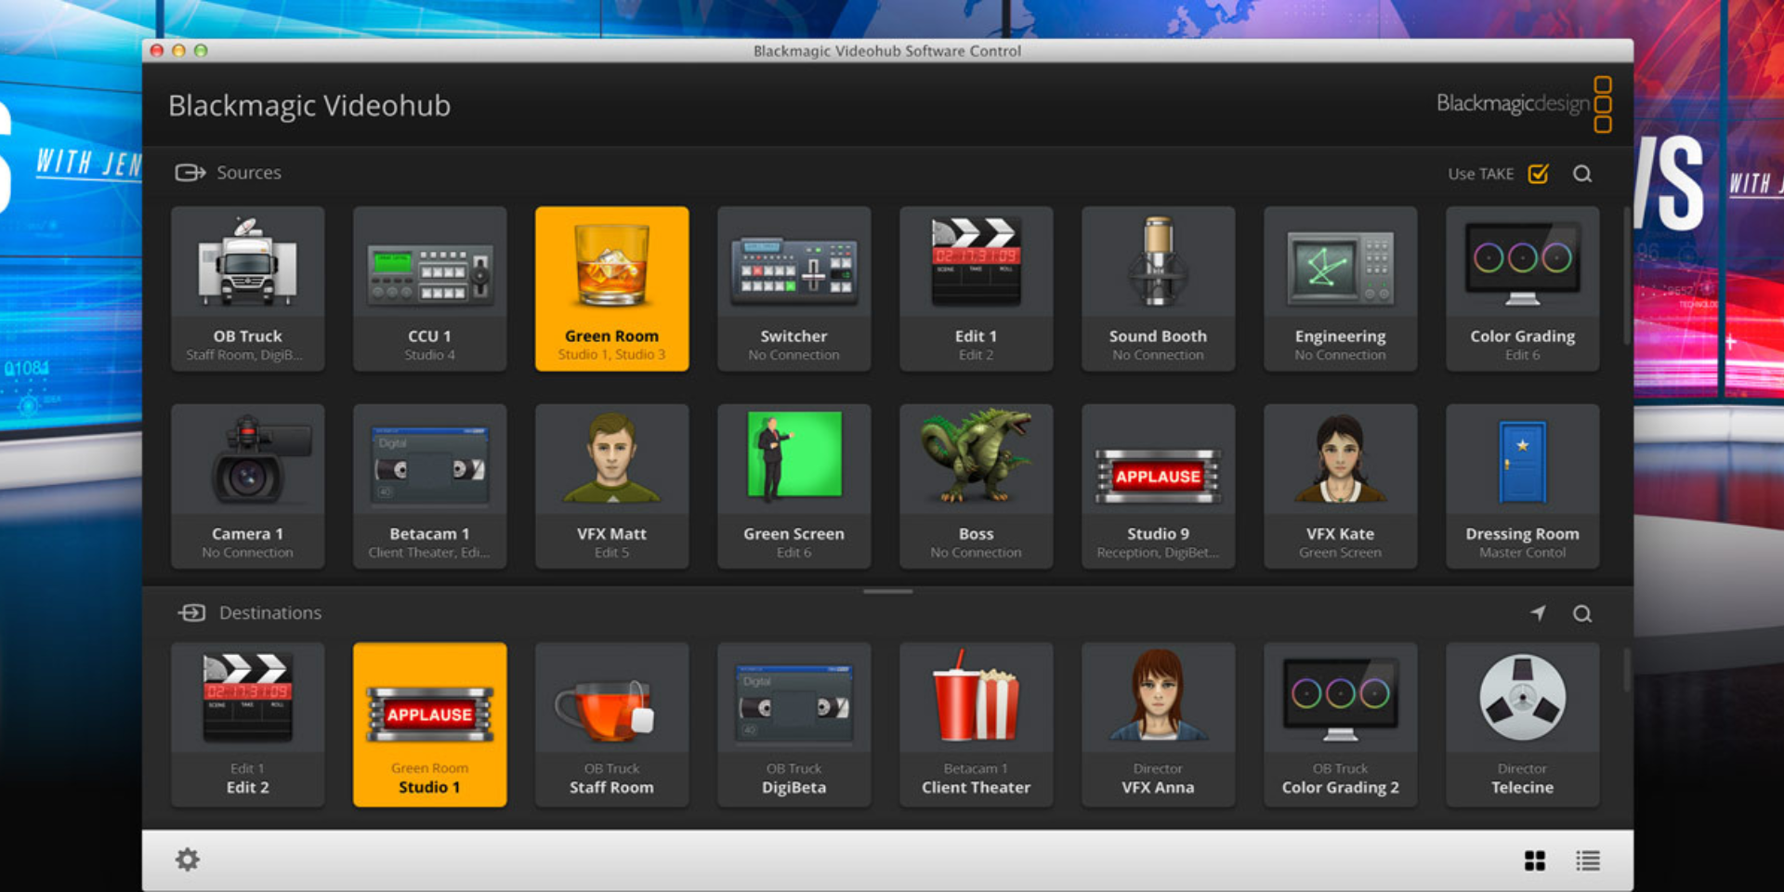Viewport: 1784px width, 892px height.
Task: Click the Sources panel scrollbar
Action: point(1627,275)
